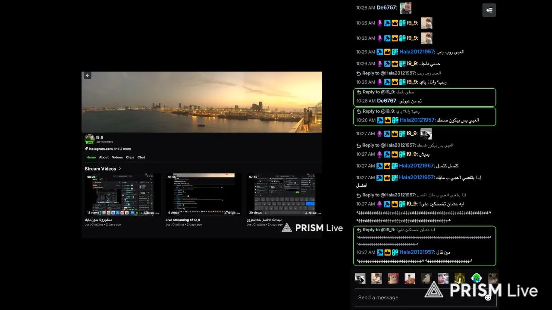Click the blue moderator badge on the 'بديش' message
The width and height of the screenshot is (552, 310).
387,154
